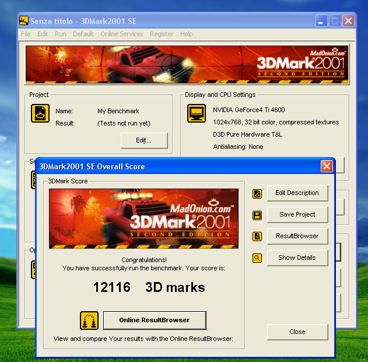Click the Save Project floppy icon
368x362 pixels.
(257, 215)
